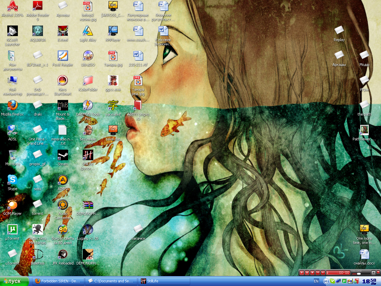Select the Тамара.jpg image file

[x=113, y=59]
